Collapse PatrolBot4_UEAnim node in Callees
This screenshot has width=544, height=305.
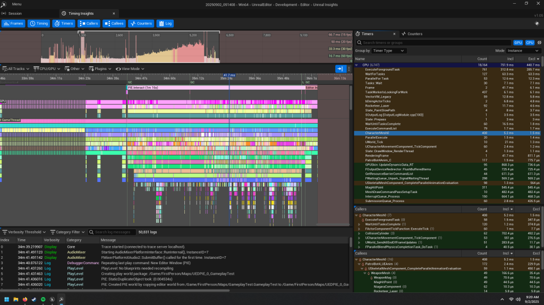(x=360, y=264)
